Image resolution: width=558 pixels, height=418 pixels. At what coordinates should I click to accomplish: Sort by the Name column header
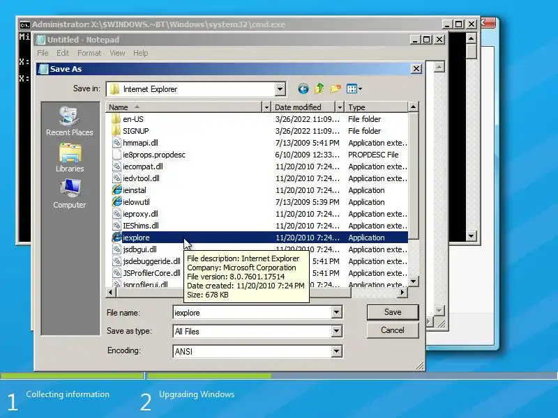coord(184,107)
